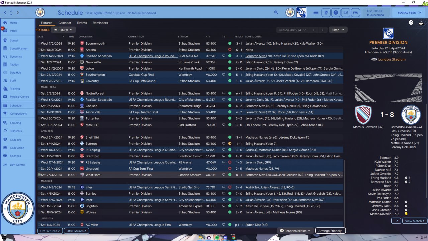This screenshot has height=241, width=428.
Task: Open Club Vision in the sidebar menu
Action: coord(17,148)
